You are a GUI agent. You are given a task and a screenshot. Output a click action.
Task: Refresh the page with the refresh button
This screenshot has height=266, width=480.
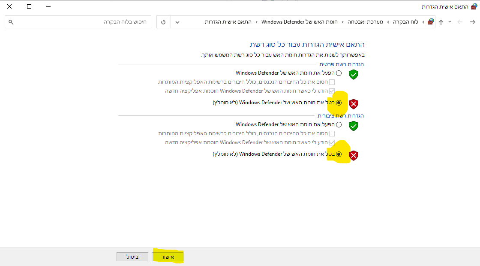click(x=163, y=22)
